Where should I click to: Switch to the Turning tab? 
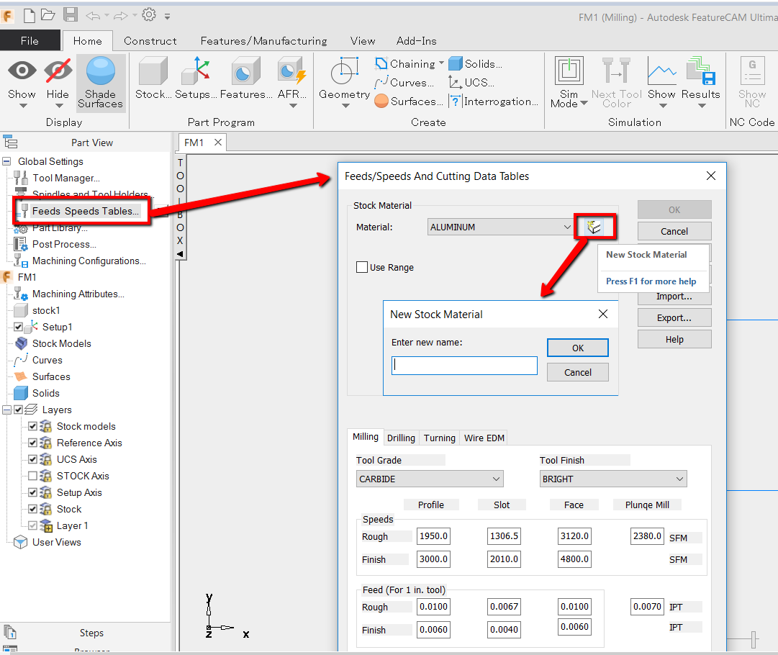pos(439,438)
